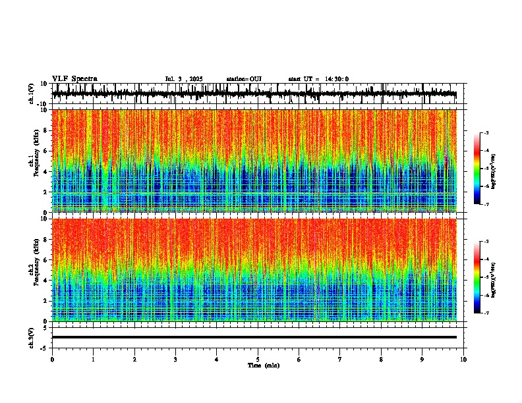This screenshot has height=403, width=522.
Task: Click the -7 label on ch.2 color scale
Action: pyautogui.click(x=486, y=313)
